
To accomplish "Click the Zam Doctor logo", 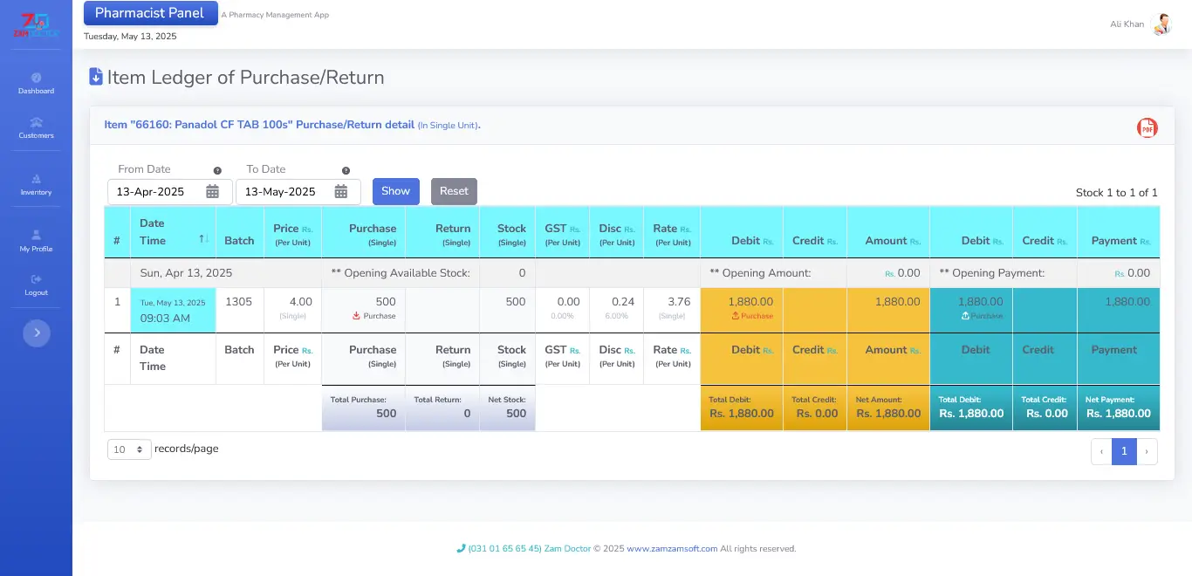I will click(x=36, y=25).
